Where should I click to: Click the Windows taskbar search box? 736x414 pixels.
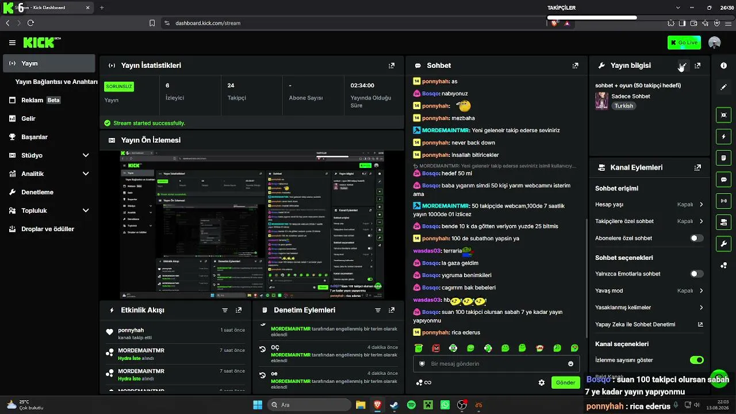309,405
